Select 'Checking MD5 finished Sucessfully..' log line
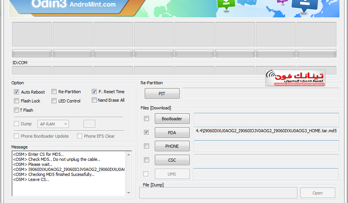 pyautogui.click(x=54, y=174)
